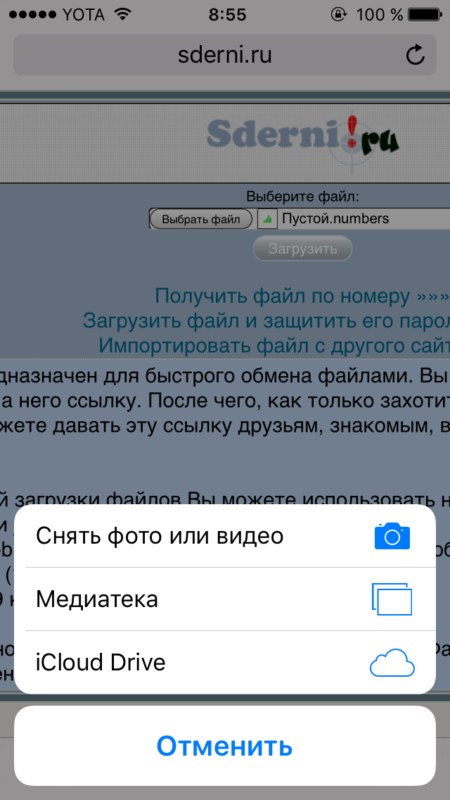This screenshot has width=450, height=800.
Task: Tap the rotation lock status icon
Action: [338, 15]
